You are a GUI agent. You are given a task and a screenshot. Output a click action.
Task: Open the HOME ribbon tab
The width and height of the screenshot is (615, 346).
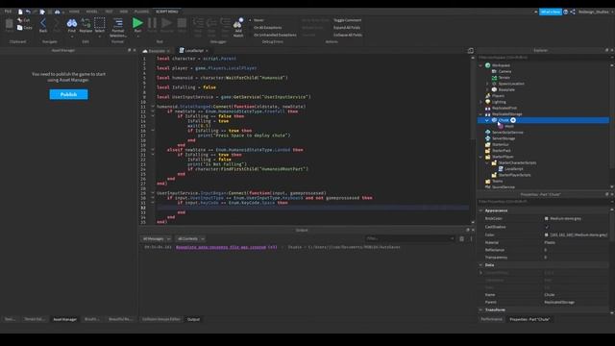74,12
